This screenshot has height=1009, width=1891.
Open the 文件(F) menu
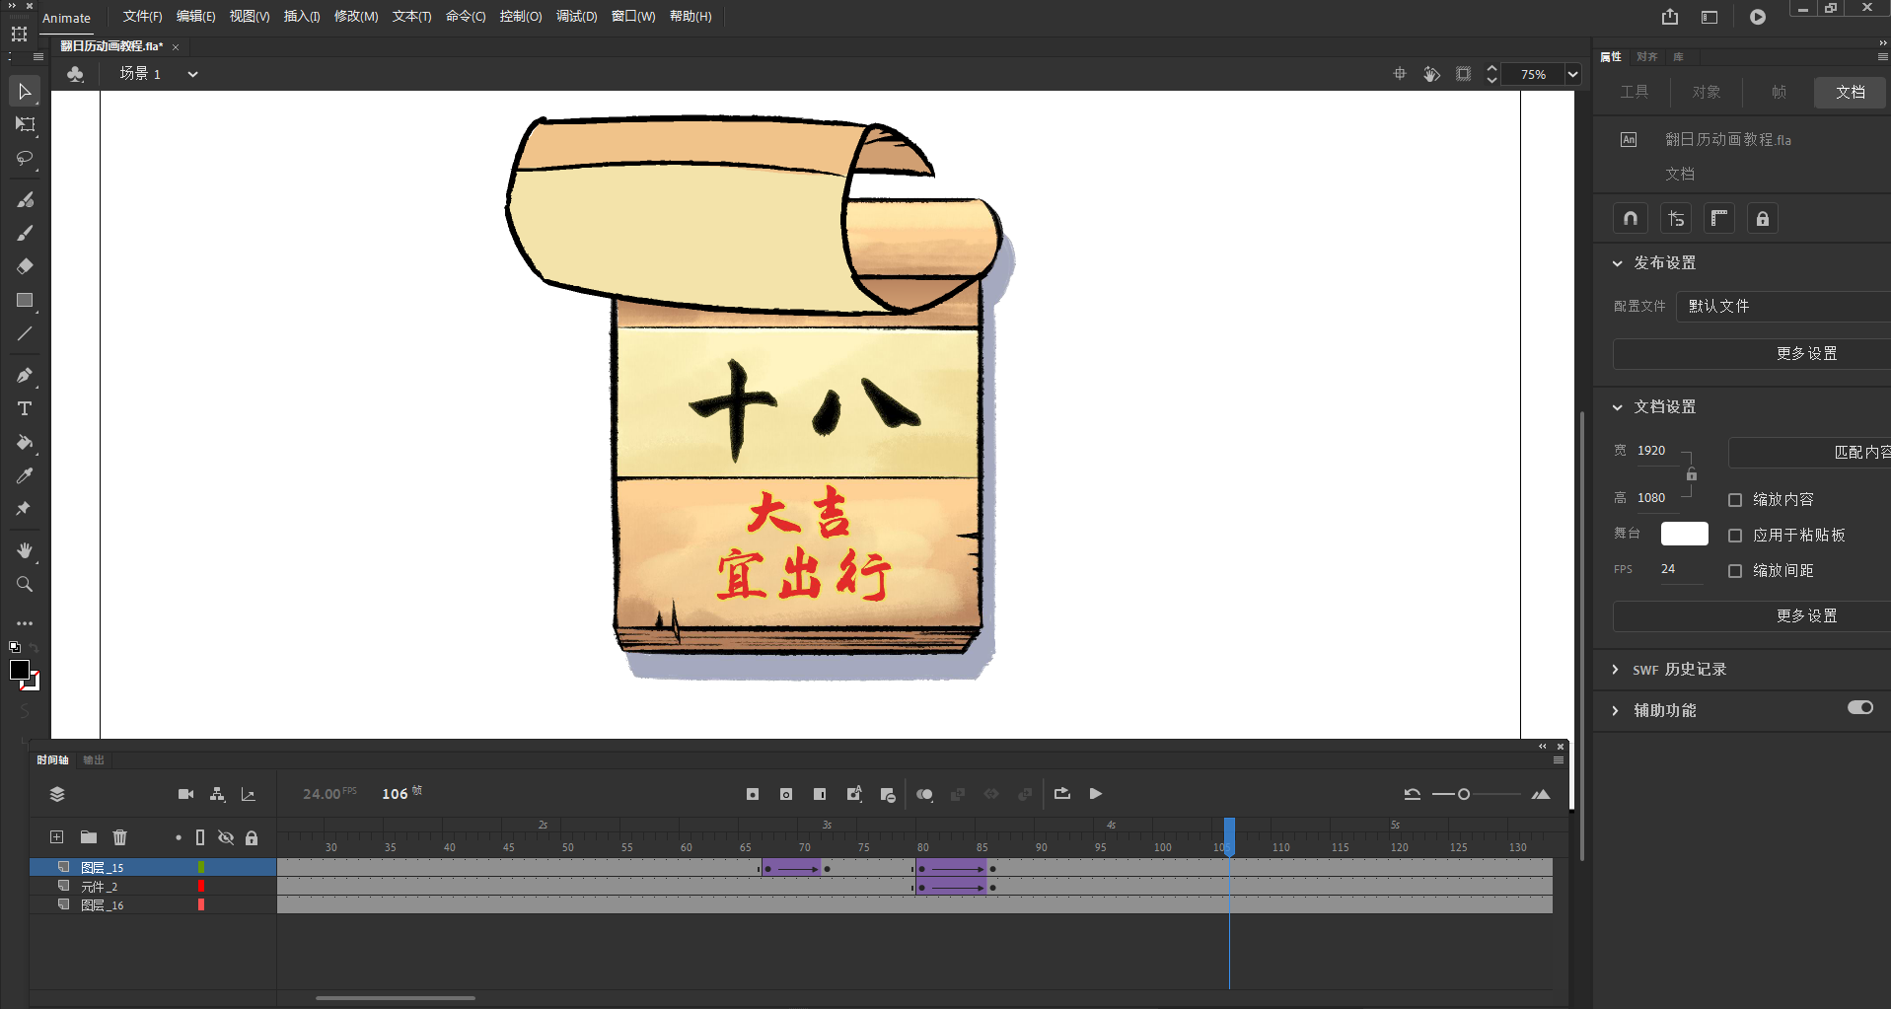click(142, 17)
